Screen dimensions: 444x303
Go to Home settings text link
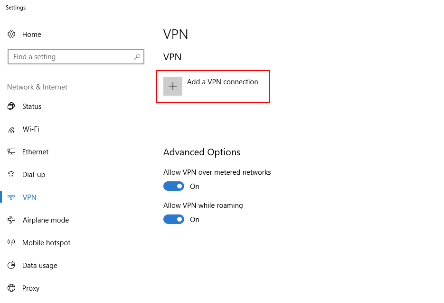32,35
